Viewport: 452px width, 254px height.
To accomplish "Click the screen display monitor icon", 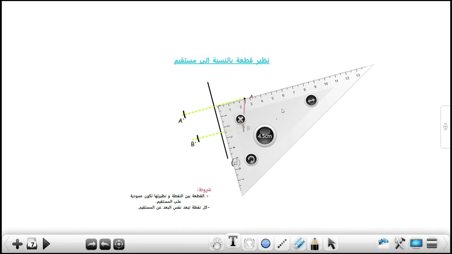I will (416, 243).
